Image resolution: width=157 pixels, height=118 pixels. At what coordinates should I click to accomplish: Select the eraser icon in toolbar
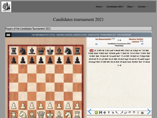click(126, 112)
